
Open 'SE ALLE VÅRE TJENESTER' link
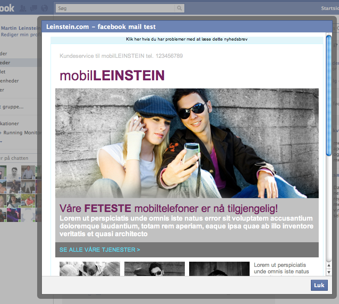(100, 250)
